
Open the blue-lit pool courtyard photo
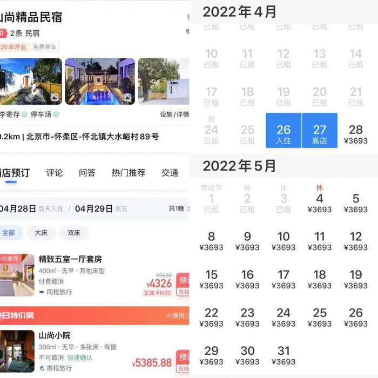(100, 82)
